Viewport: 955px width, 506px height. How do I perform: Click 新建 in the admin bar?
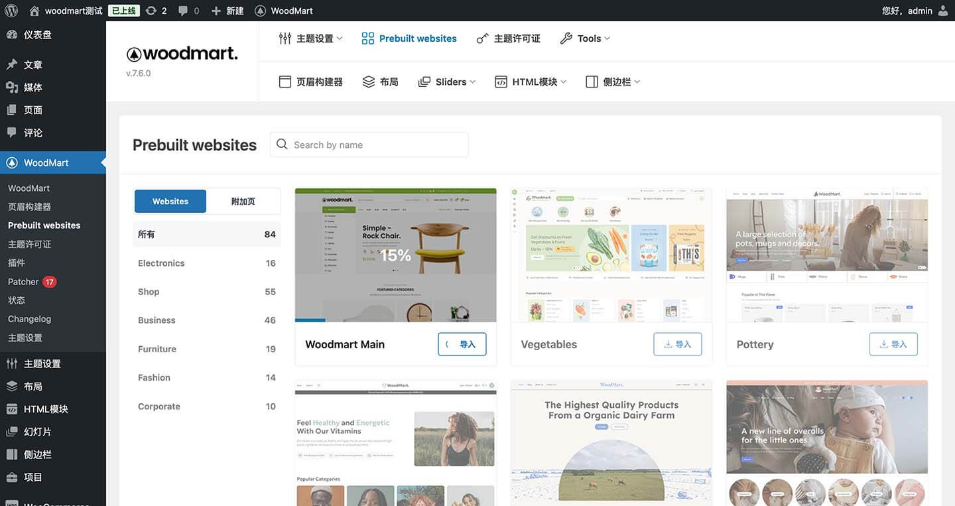tap(227, 11)
